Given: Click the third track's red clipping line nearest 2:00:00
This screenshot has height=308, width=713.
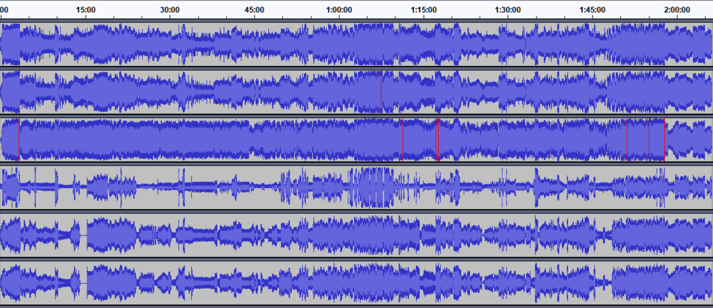Looking at the screenshot, I should [665, 140].
